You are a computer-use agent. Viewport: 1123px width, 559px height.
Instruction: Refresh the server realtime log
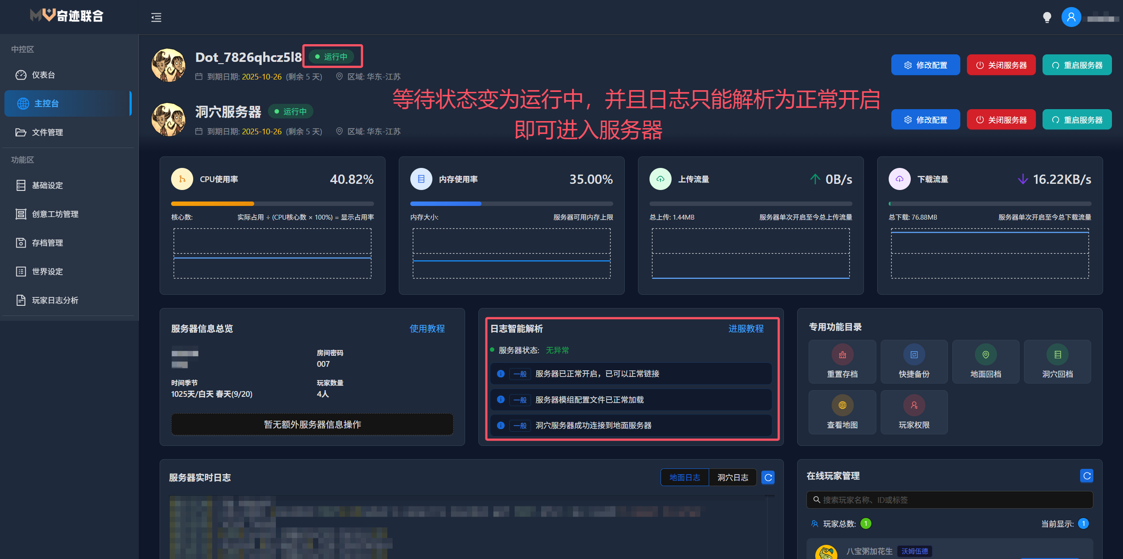click(x=768, y=477)
